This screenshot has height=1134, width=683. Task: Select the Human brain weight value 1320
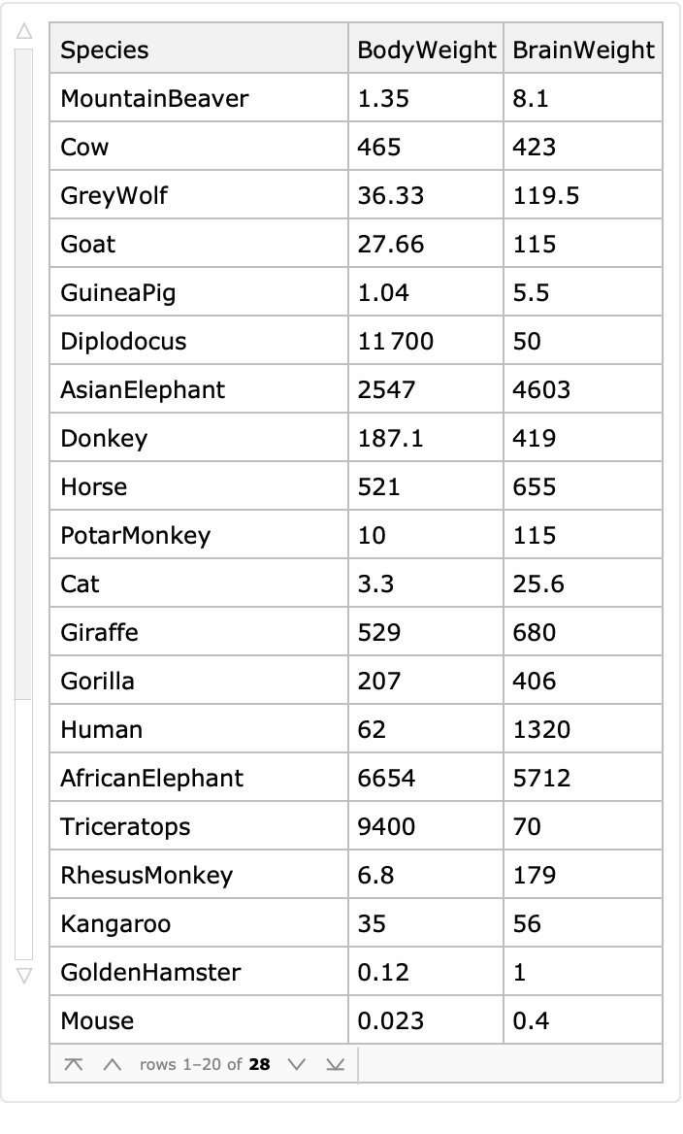pyautogui.click(x=541, y=729)
